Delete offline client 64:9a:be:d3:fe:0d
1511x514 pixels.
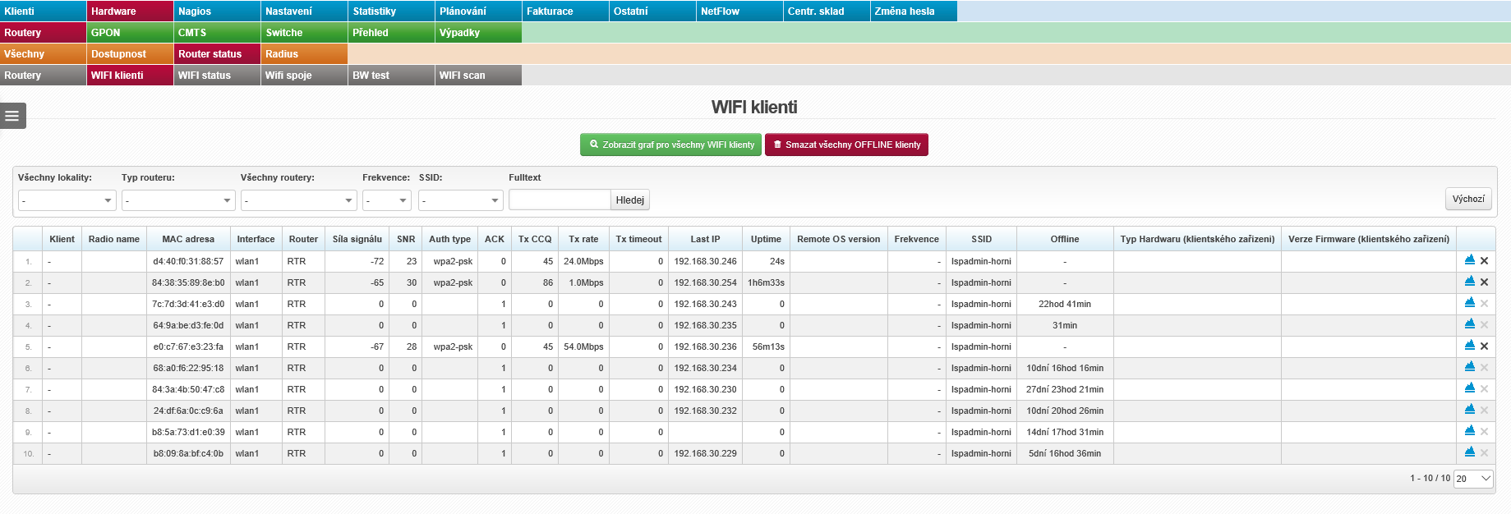point(1485,325)
